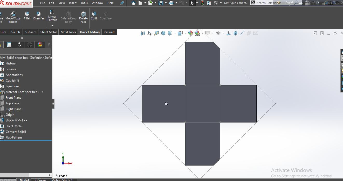Go to Home with the house icon
343x181 pixels.
pyautogui.click(x=133, y=3)
